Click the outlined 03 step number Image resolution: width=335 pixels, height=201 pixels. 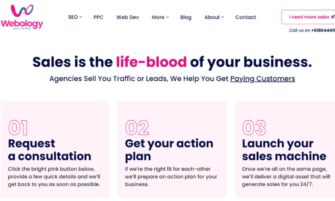[254, 128]
